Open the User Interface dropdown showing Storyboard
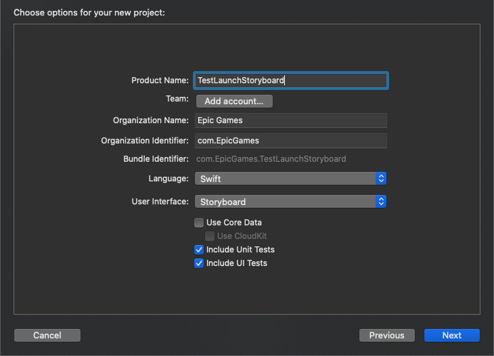This screenshot has height=356, width=494. 285,202
